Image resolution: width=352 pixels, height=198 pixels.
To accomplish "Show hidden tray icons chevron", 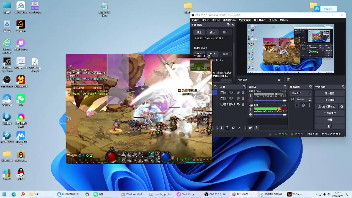I will (316, 194).
